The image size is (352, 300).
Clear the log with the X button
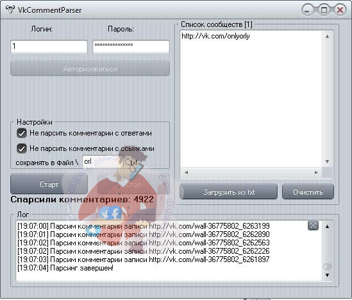click(313, 225)
